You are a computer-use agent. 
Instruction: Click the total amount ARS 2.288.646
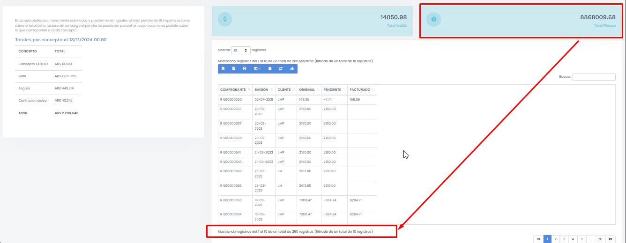pyautogui.click(x=67, y=113)
